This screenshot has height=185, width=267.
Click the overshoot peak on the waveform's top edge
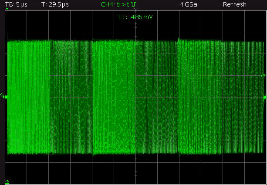tap(179, 40)
